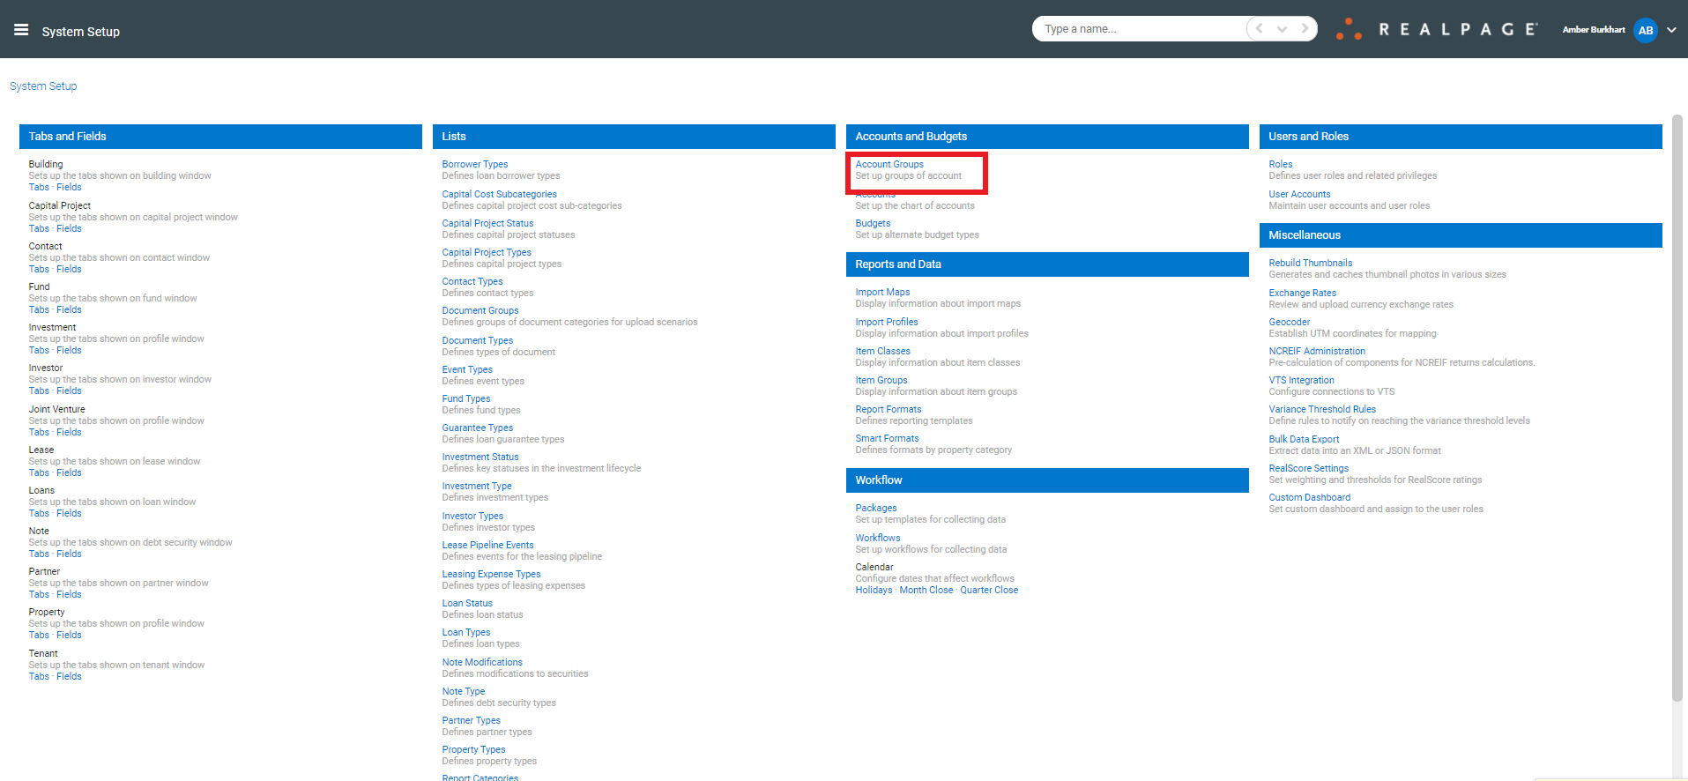Open Loan Types list

click(466, 632)
